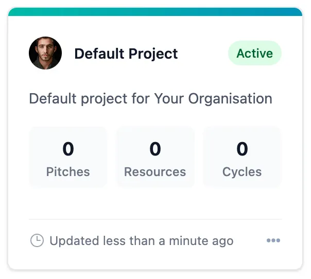Click blank space between stats and divider
The image size is (311, 279).
[x=155, y=203]
